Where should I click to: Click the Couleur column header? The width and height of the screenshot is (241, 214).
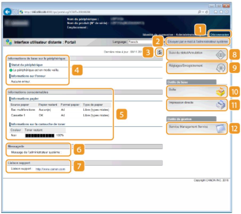click(16, 130)
